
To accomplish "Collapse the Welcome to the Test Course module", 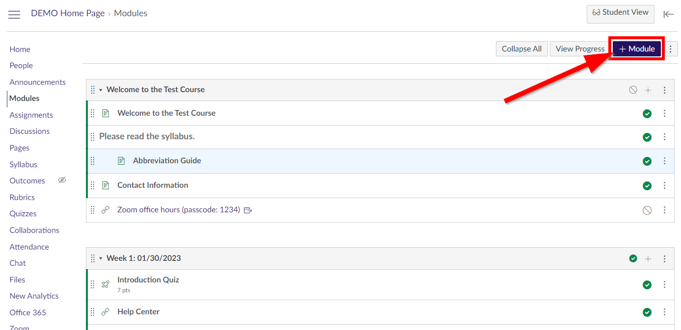I will (x=101, y=90).
